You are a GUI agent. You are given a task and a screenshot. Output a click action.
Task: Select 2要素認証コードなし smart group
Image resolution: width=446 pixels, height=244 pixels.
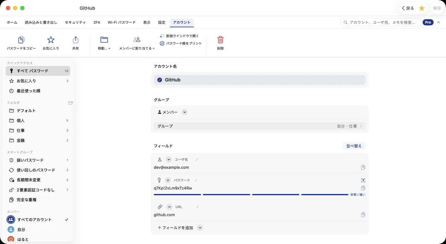click(x=38, y=190)
